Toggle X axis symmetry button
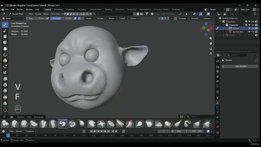 162,18
